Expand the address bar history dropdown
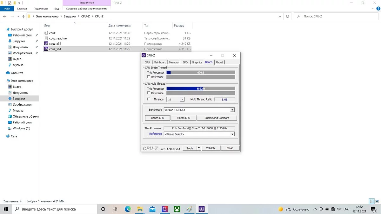 280,16
